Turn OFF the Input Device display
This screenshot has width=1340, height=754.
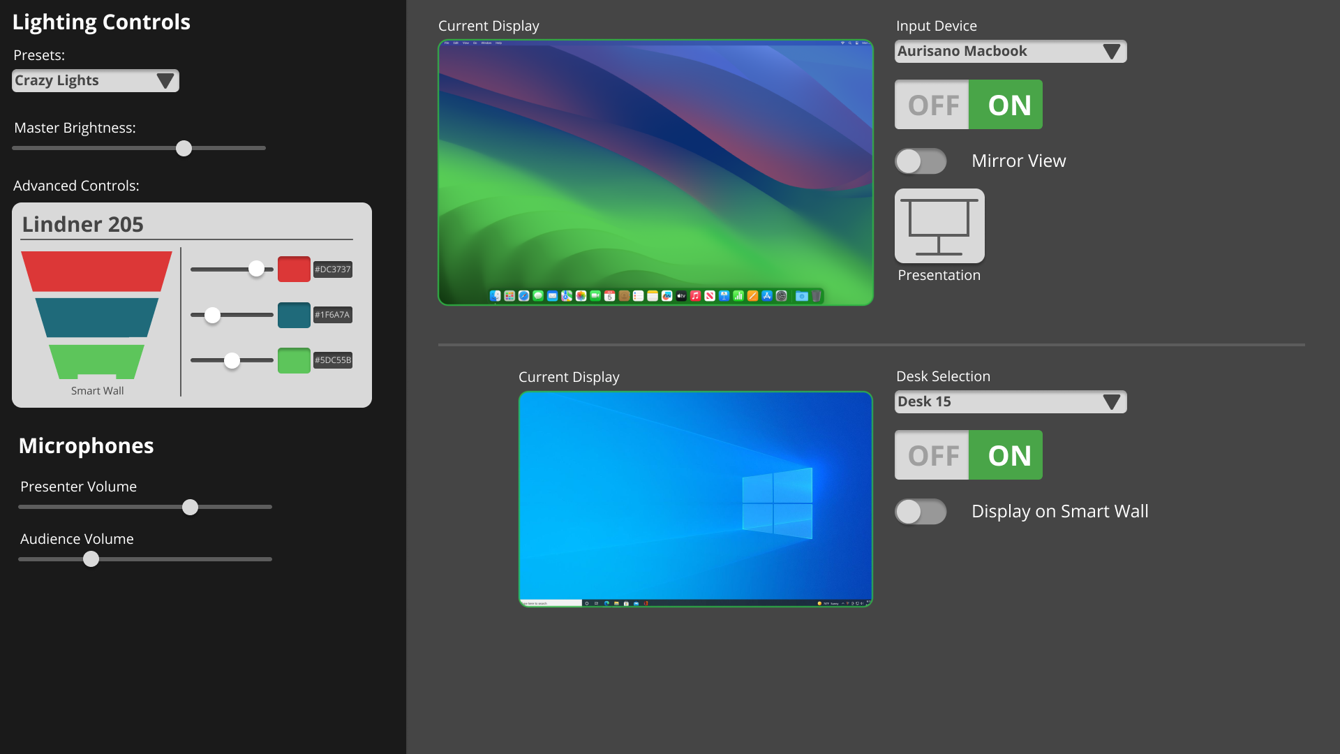(x=932, y=105)
